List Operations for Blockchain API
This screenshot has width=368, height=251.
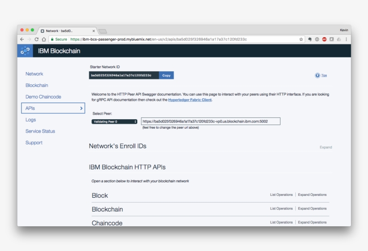tap(281, 208)
